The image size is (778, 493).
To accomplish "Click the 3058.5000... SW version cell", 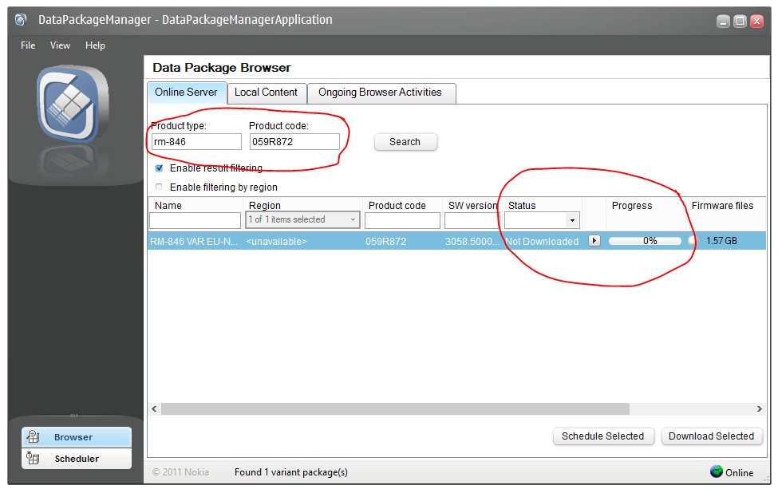I will tap(472, 242).
